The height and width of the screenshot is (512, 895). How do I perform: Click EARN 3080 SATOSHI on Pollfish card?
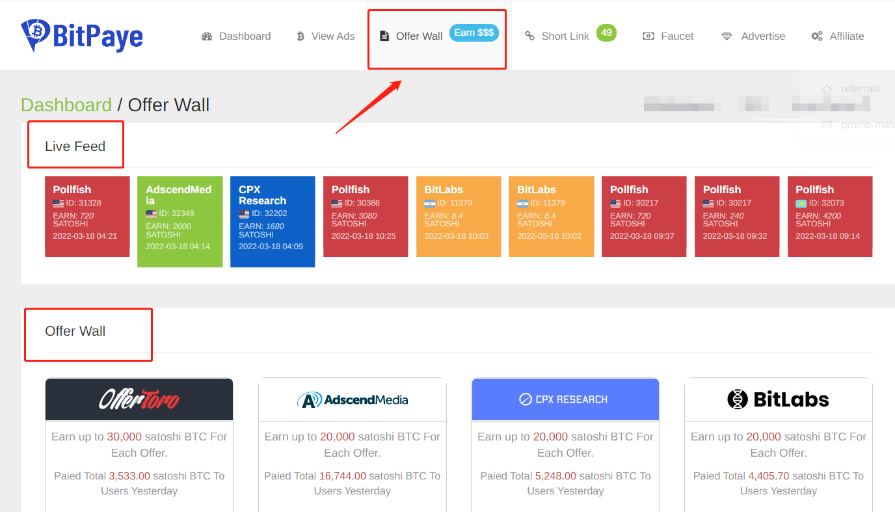(x=354, y=220)
